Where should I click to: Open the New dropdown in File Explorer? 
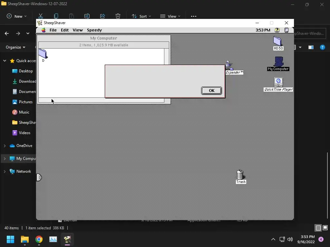(x=17, y=16)
